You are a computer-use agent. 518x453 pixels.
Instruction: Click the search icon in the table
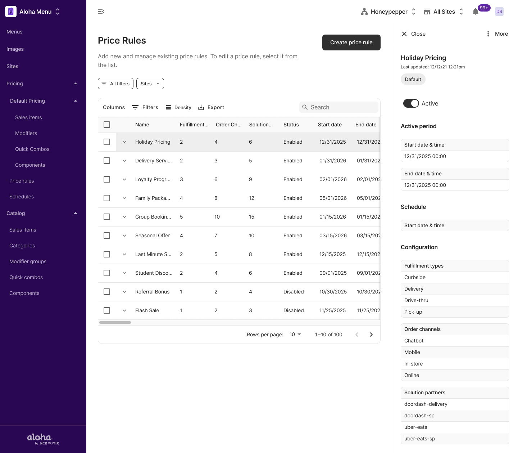click(x=305, y=107)
